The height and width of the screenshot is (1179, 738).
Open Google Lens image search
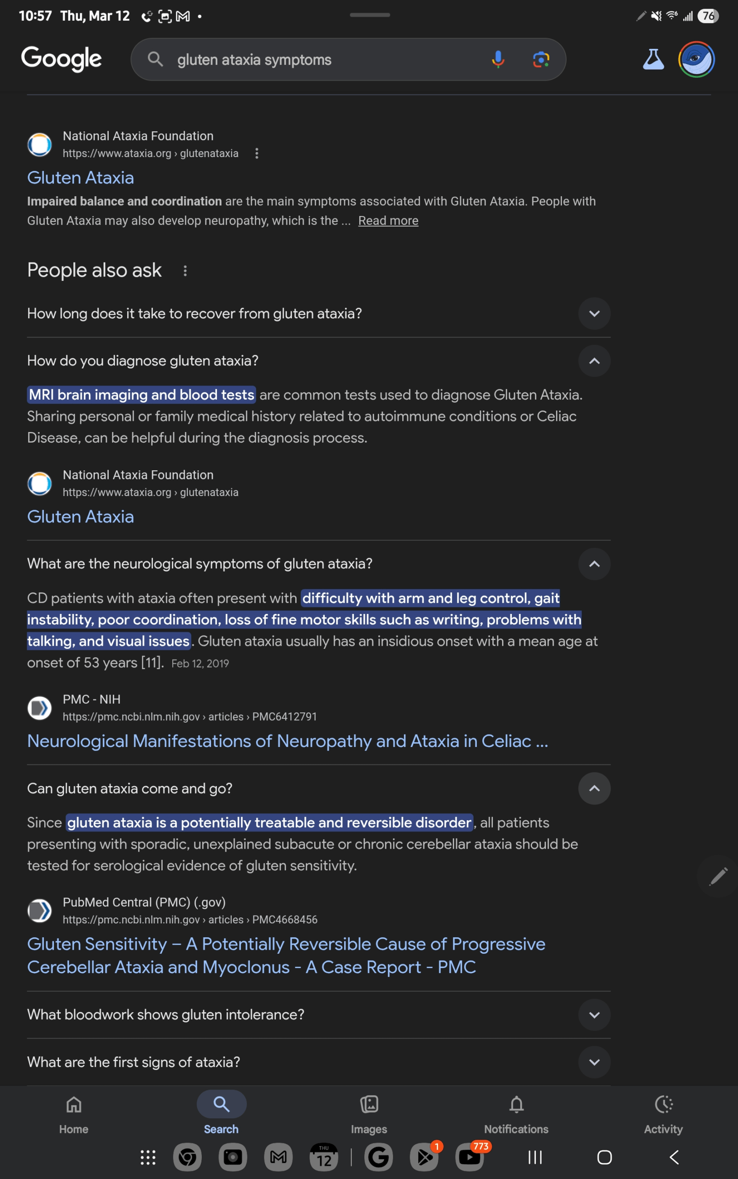pos(540,59)
